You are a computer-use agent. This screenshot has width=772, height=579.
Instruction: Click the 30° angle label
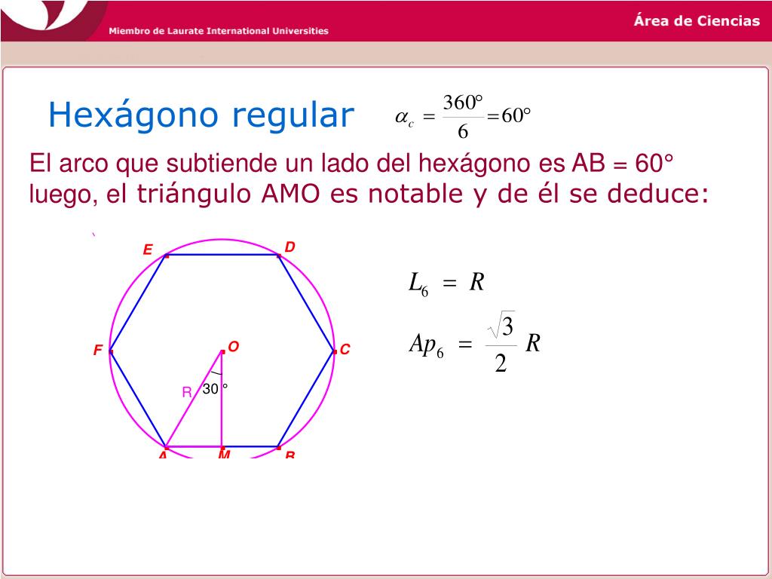pos(215,389)
